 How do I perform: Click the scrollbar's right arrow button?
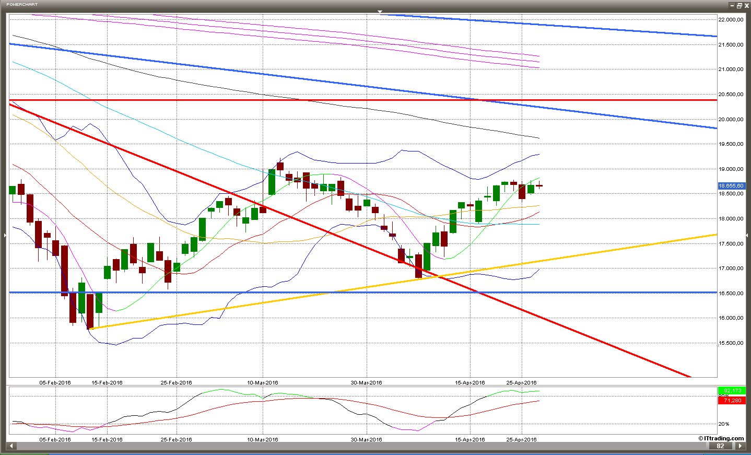(740, 446)
